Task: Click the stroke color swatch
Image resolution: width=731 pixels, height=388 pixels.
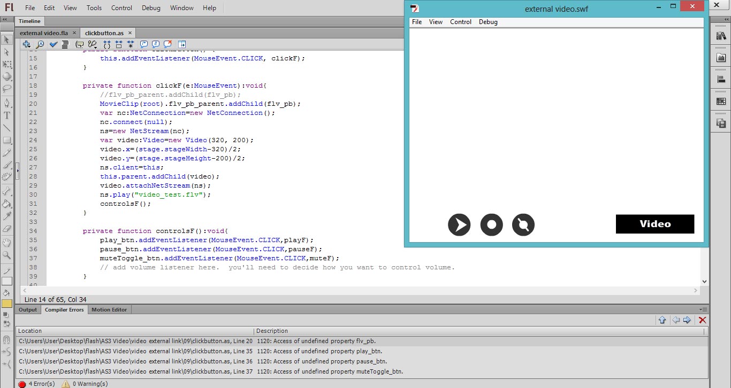Action: click(x=7, y=281)
